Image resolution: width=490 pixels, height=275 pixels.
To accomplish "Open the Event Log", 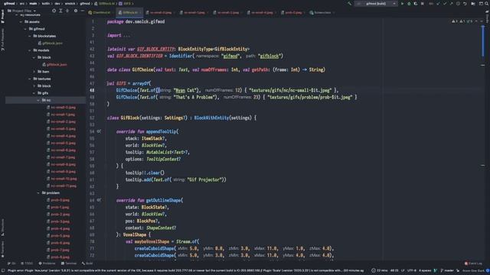I will coord(473,264).
